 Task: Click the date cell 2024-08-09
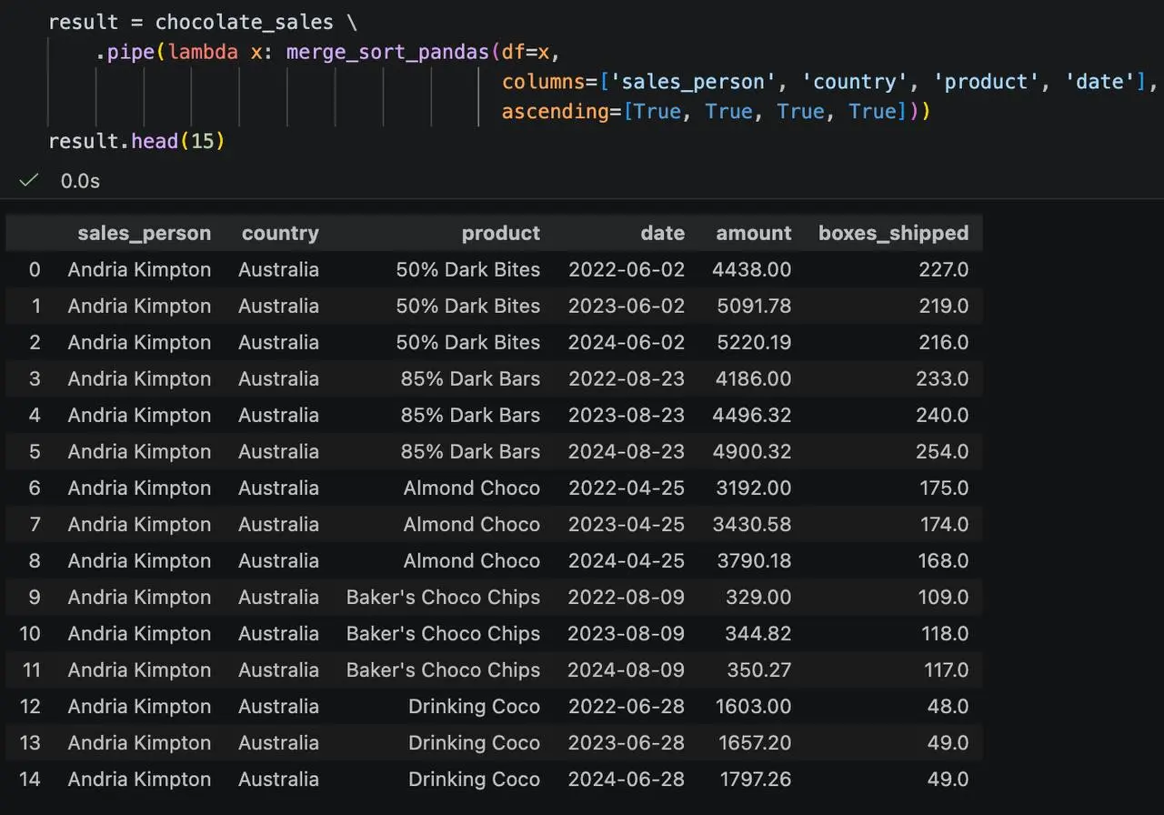click(x=627, y=669)
